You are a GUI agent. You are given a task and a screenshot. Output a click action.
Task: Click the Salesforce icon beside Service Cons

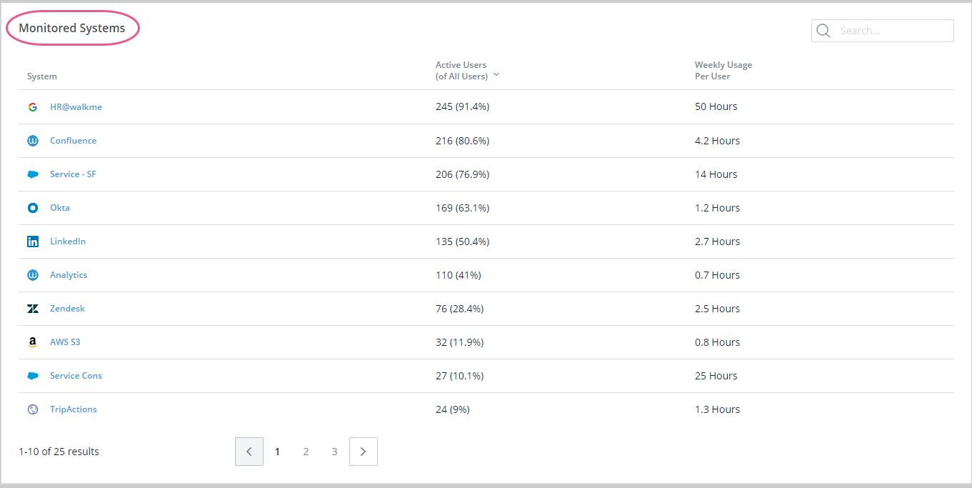point(33,376)
